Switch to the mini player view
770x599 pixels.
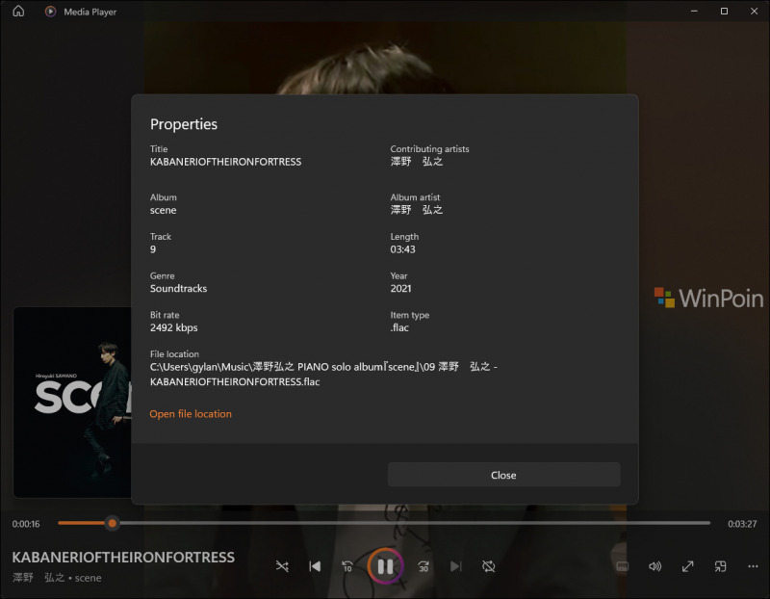pyautogui.click(x=721, y=566)
